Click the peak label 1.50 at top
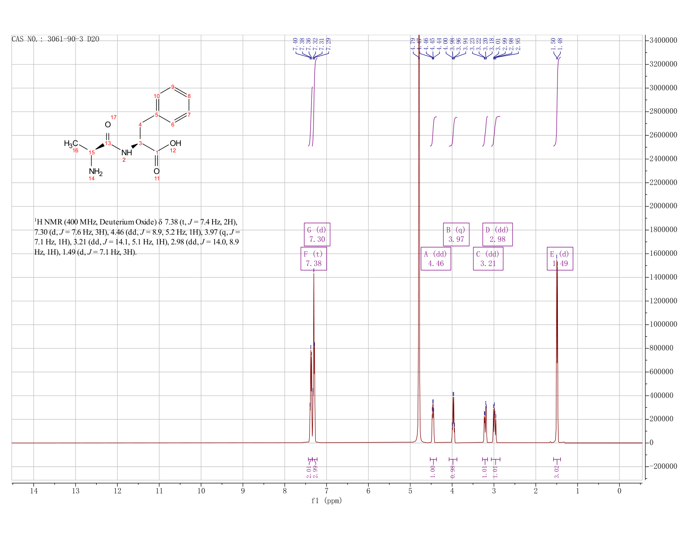This screenshot has height=541, width=700. (553, 44)
